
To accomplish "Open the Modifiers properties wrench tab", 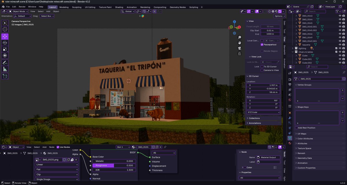I will (x=290, y=118).
